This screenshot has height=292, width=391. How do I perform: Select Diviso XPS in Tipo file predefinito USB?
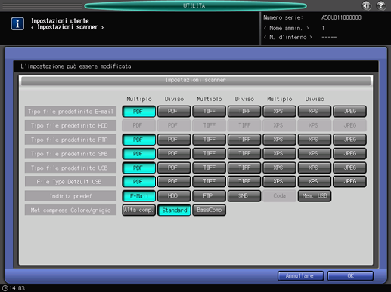(315, 168)
